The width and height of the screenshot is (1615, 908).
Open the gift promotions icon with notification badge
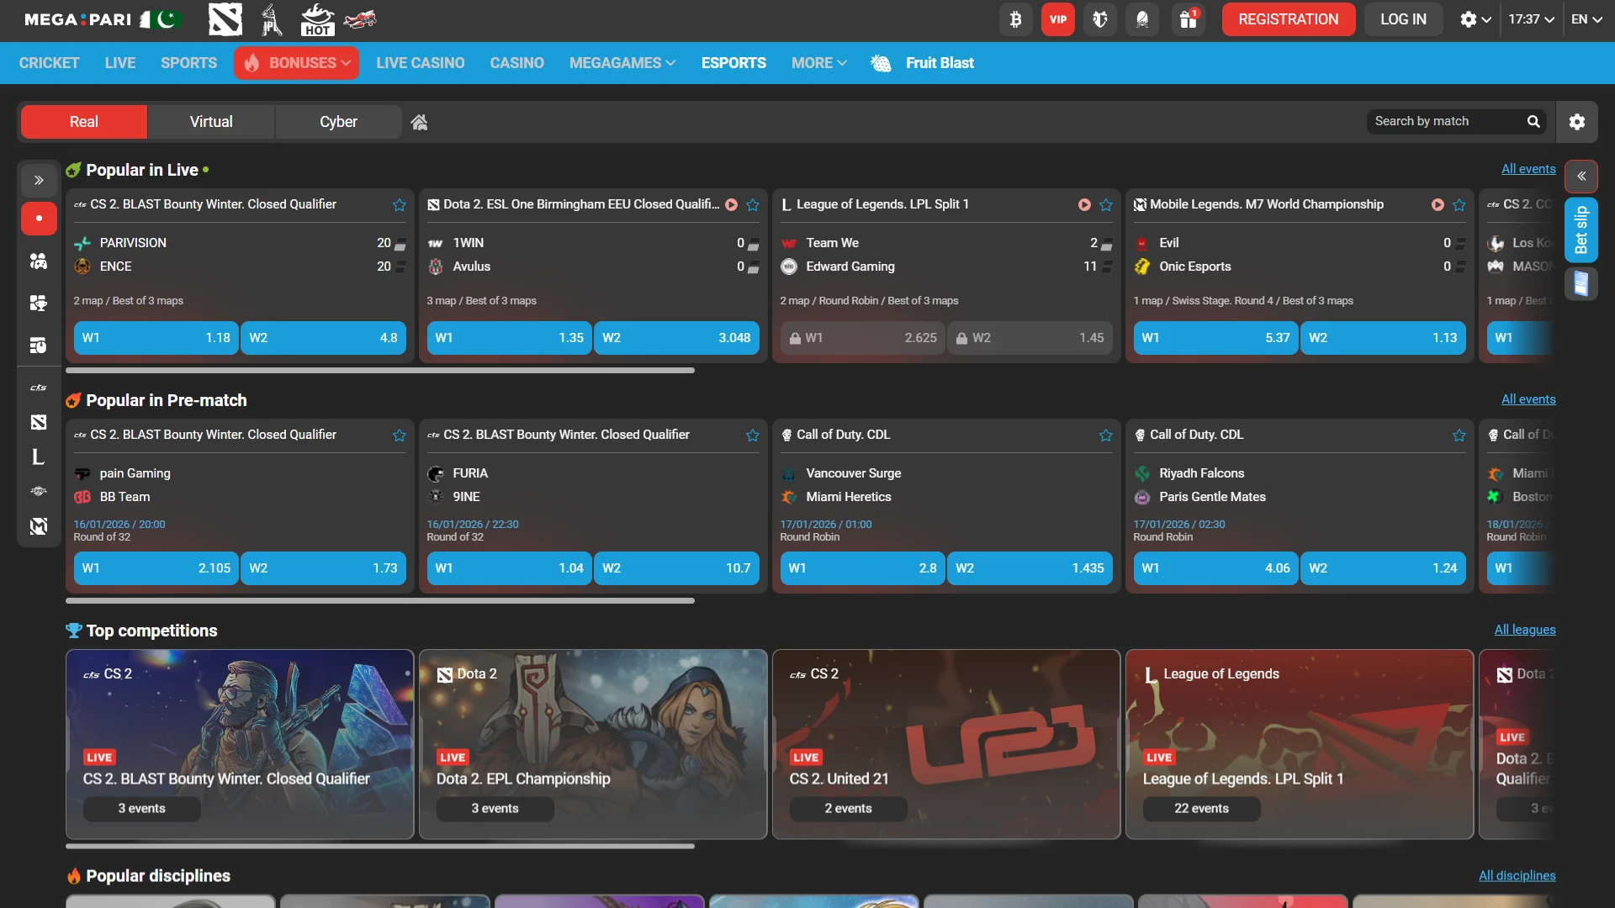click(1187, 18)
